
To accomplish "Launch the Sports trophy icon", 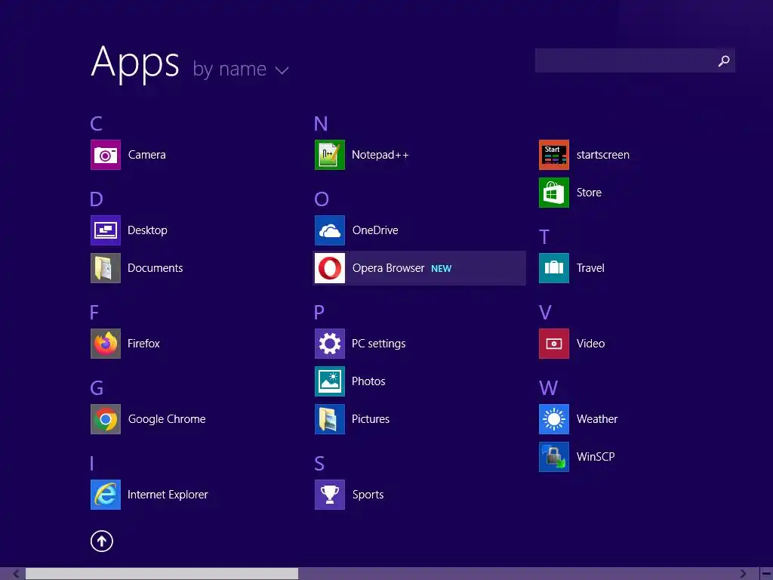I will 330,495.
